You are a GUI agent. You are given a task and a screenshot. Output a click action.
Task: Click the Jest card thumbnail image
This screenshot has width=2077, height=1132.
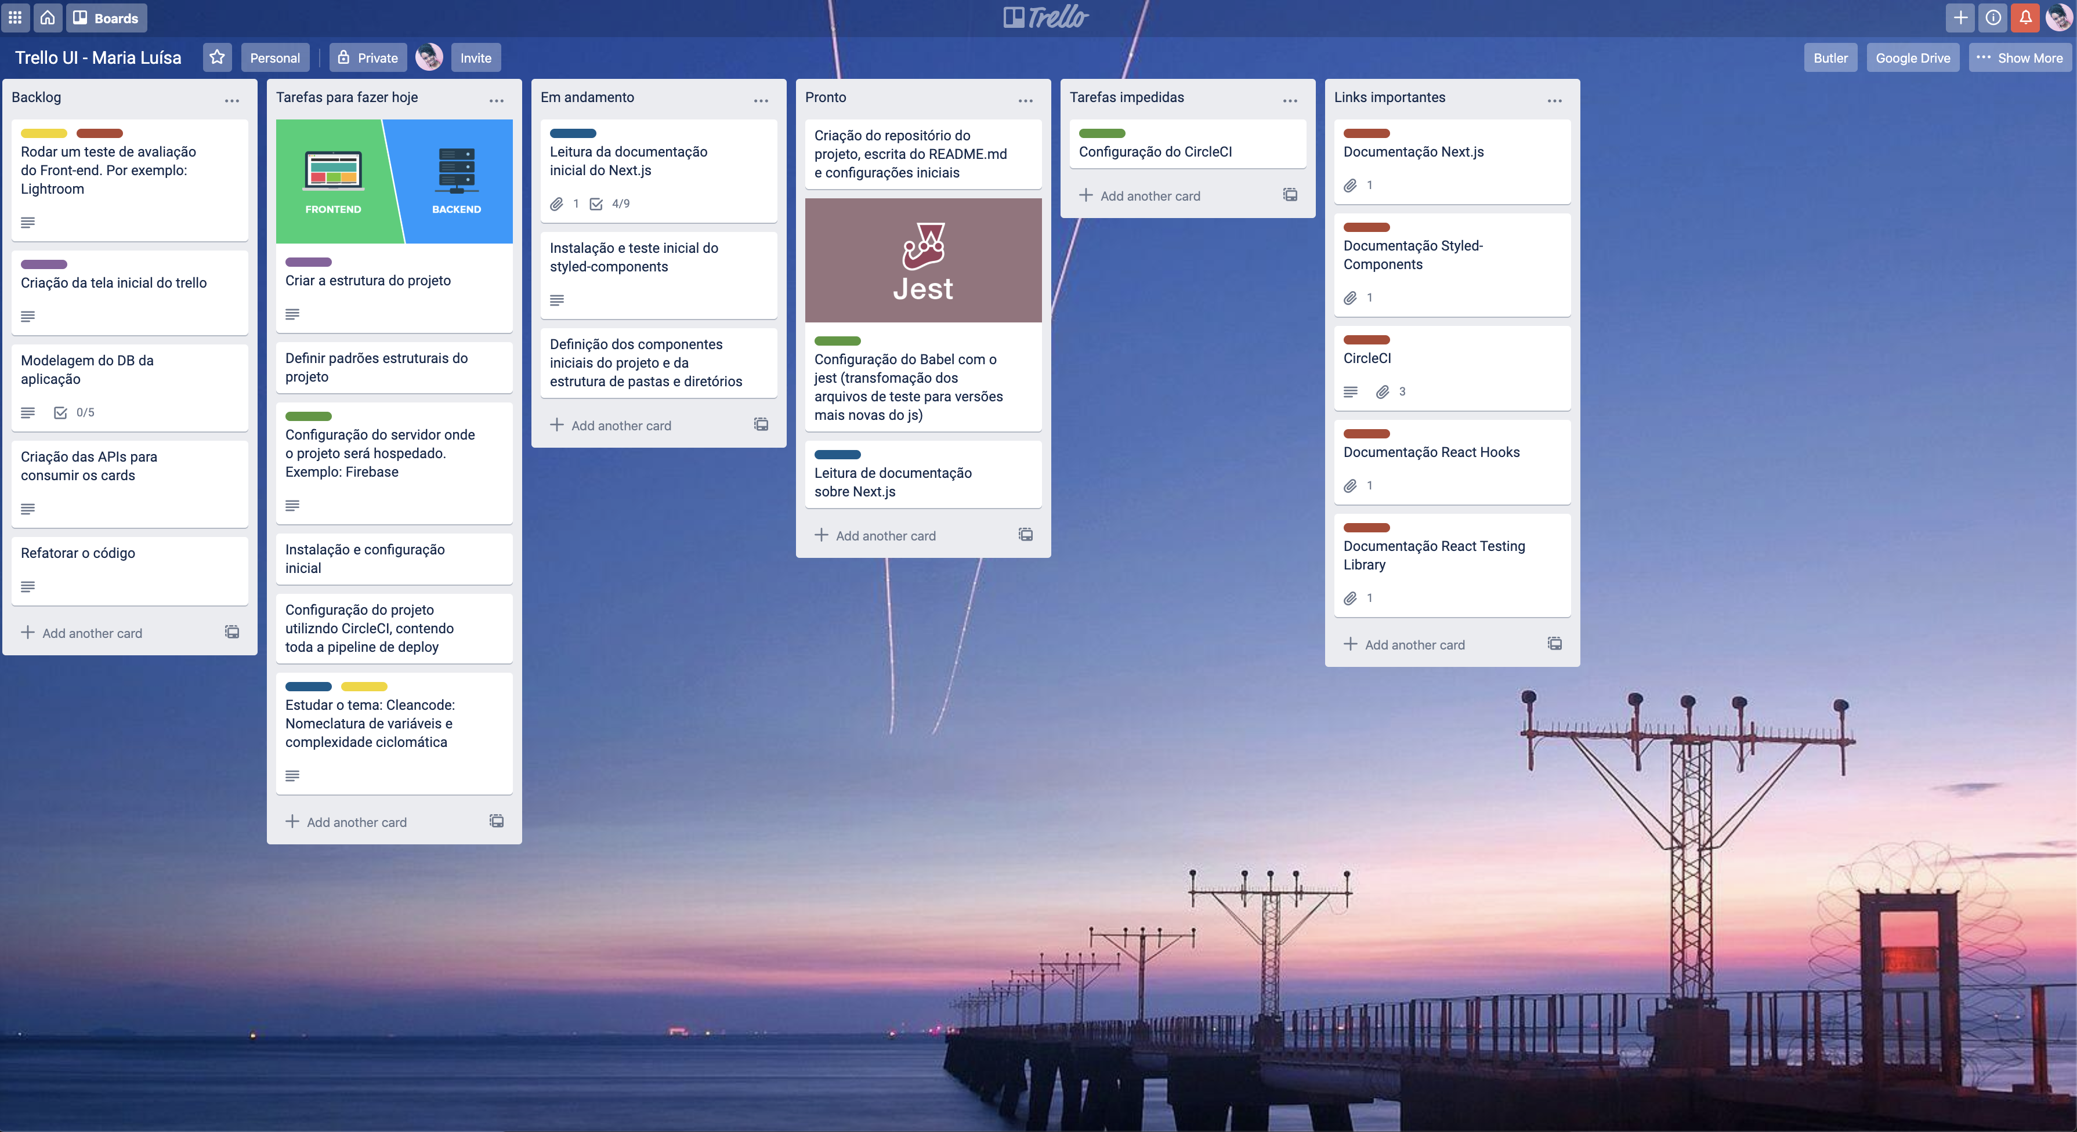[923, 259]
